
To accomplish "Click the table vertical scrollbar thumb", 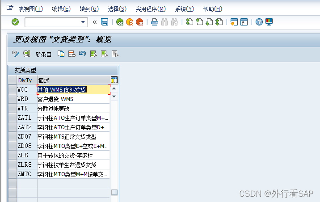I will (x=114, y=192).
